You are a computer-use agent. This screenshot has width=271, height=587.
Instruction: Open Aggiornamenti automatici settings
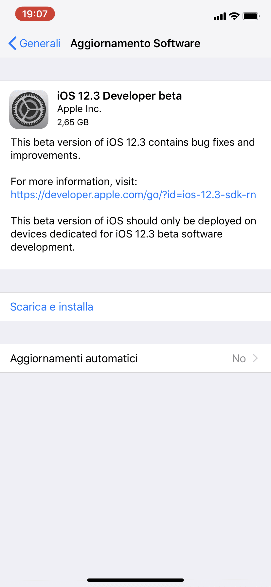coord(135,358)
